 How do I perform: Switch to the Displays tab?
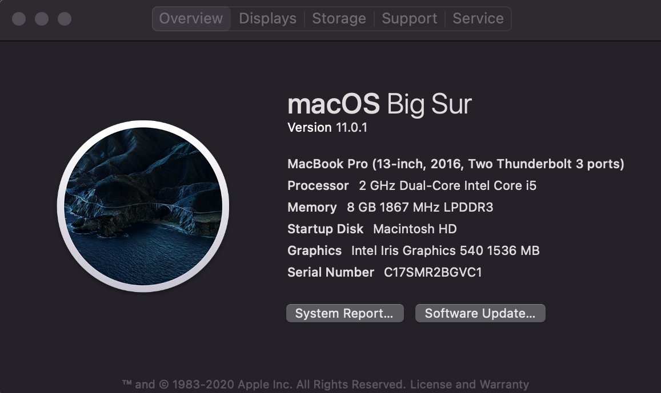coord(267,19)
